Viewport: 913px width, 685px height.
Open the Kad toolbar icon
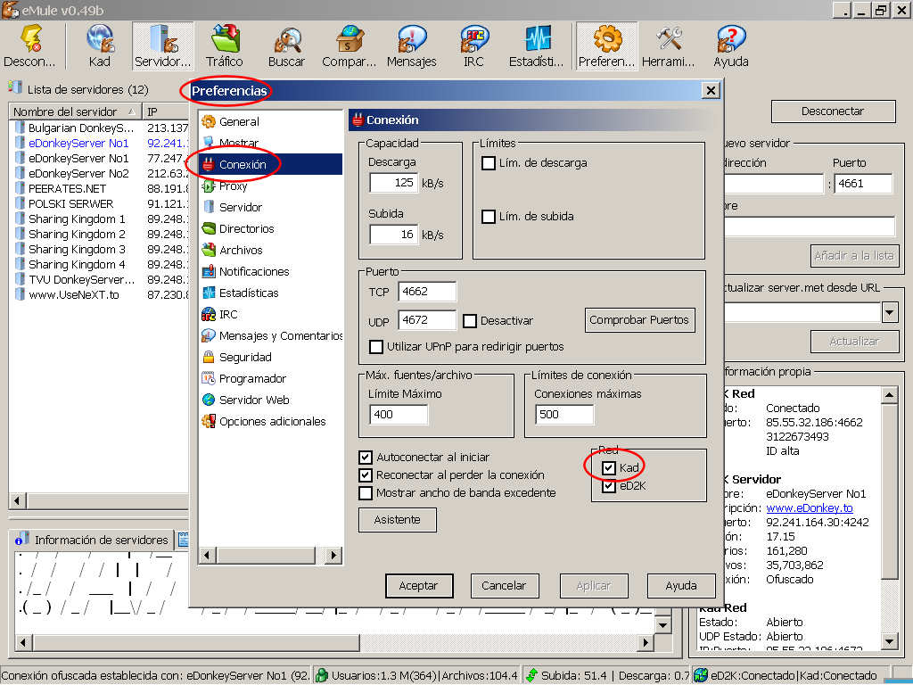(100, 46)
